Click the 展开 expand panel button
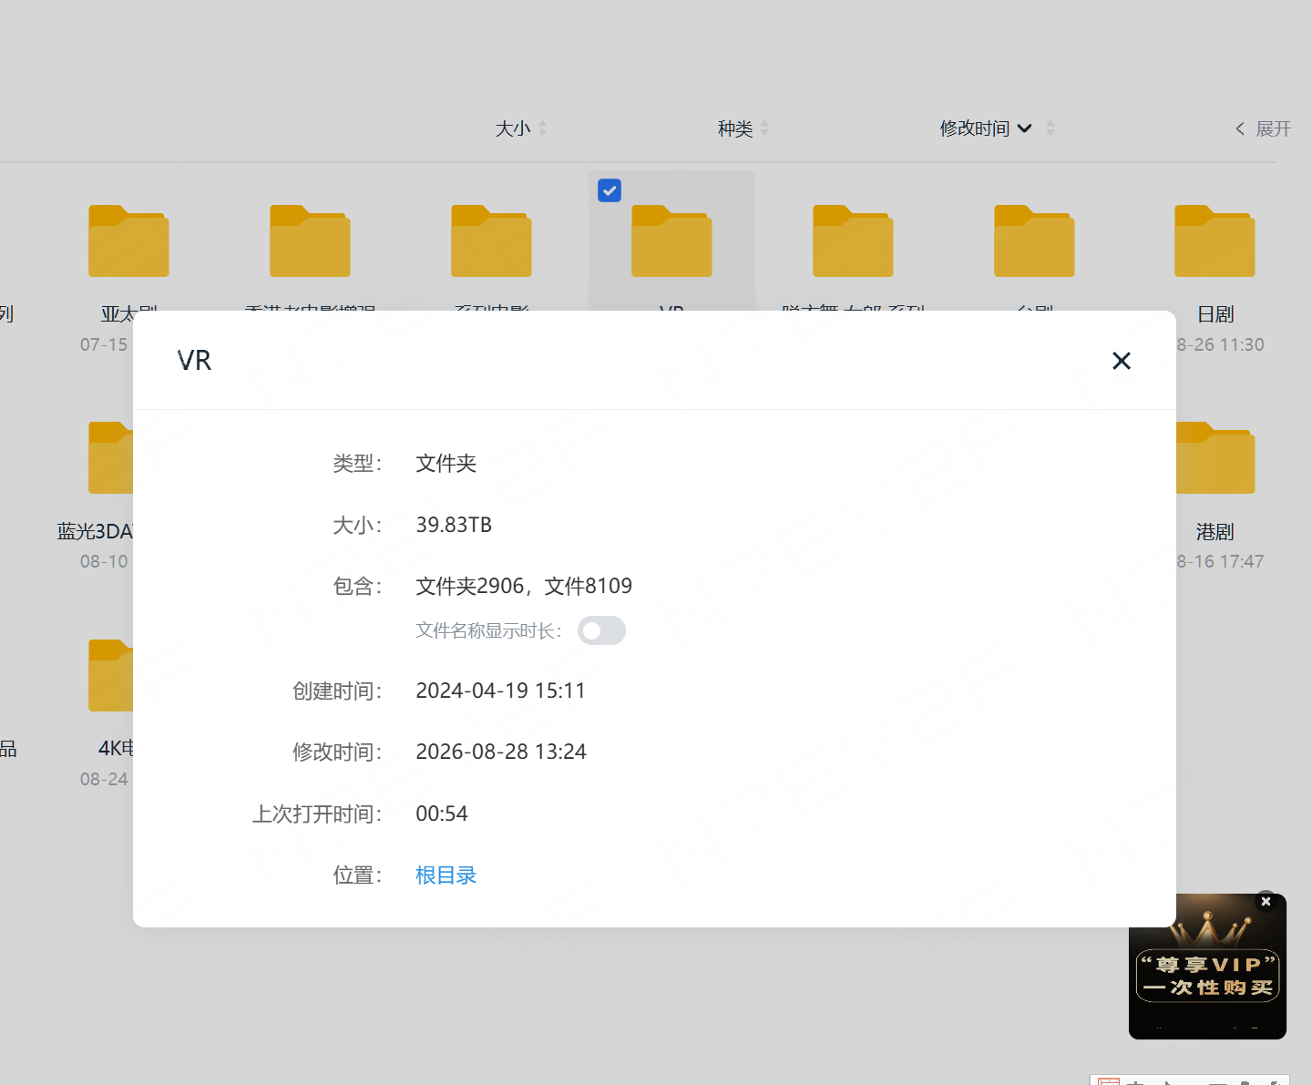 coord(1264,128)
